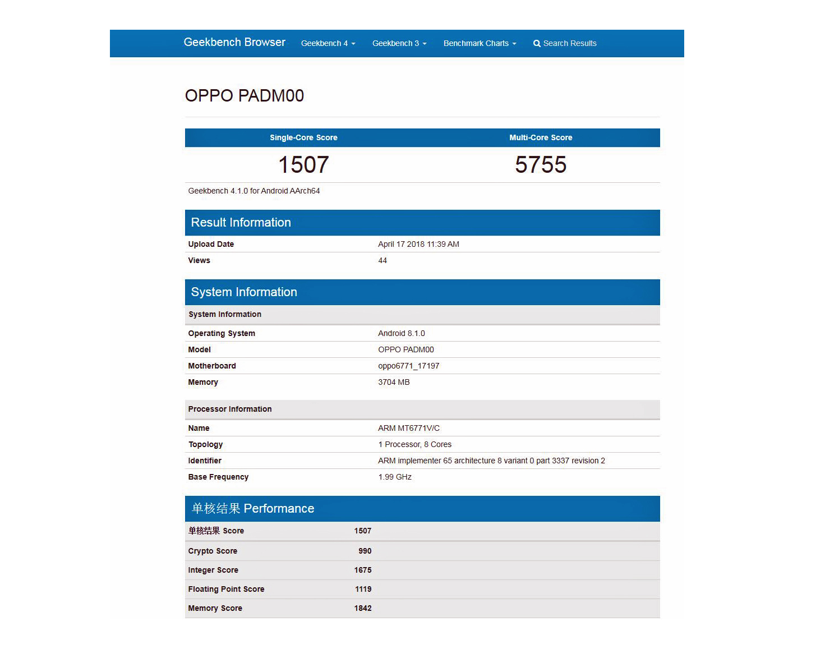
Task: Click the Topology label
Action: 205,445
